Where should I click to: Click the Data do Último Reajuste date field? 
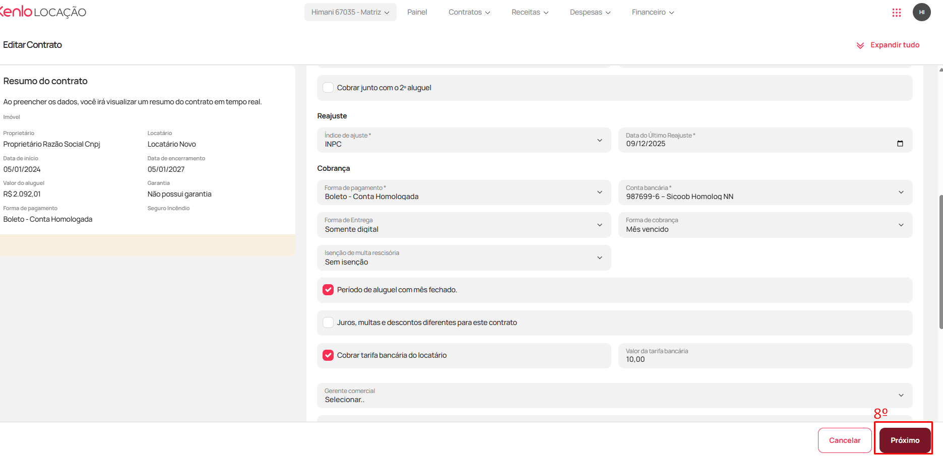pyautogui.click(x=765, y=140)
